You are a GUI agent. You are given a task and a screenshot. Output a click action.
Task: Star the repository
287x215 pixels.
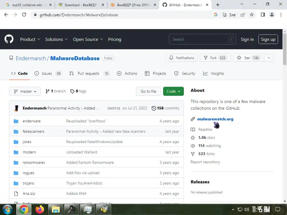click(249, 58)
